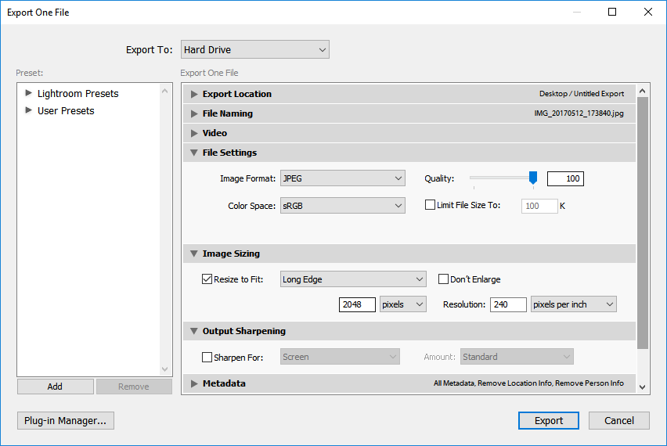Expand the File Naming section triangle

pyautogui.click(x=194, y=113)
